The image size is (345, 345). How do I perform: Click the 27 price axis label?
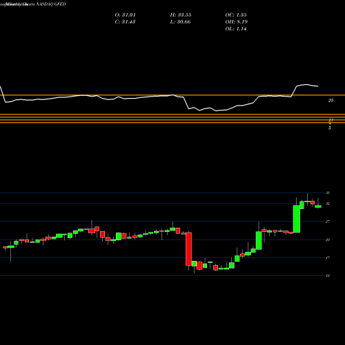328,221
